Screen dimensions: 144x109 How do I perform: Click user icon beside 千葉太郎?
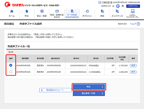[x=100, y=2]
